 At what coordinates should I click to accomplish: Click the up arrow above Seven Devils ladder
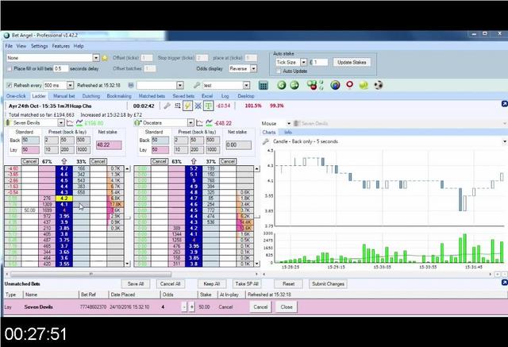tap(63, 161)
